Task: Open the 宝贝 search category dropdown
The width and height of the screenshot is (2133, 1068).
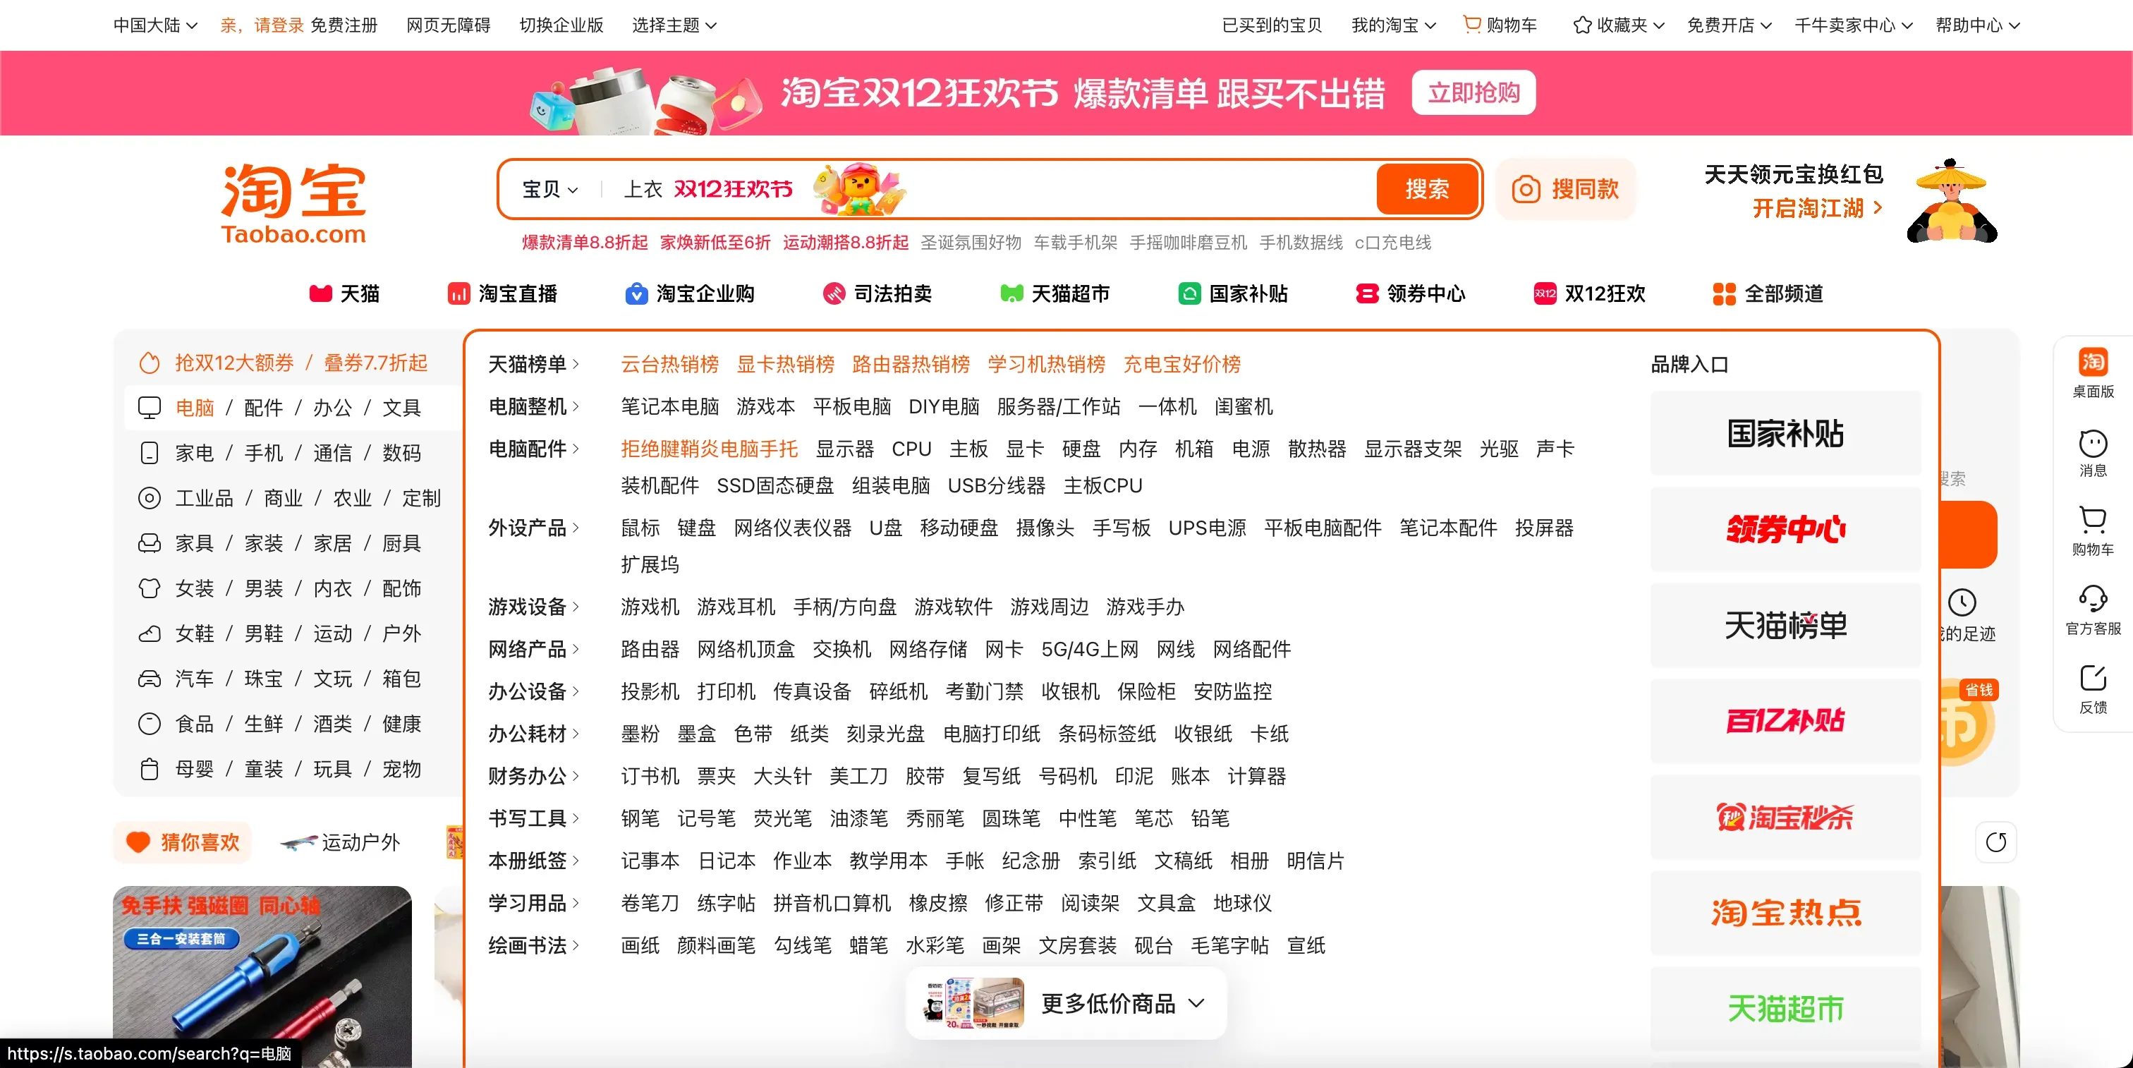Action: (x=549, y=190)
